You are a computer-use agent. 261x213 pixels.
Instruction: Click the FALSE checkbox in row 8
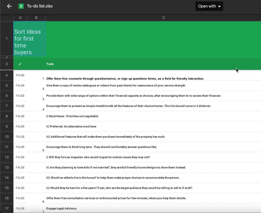click(20, 116)
